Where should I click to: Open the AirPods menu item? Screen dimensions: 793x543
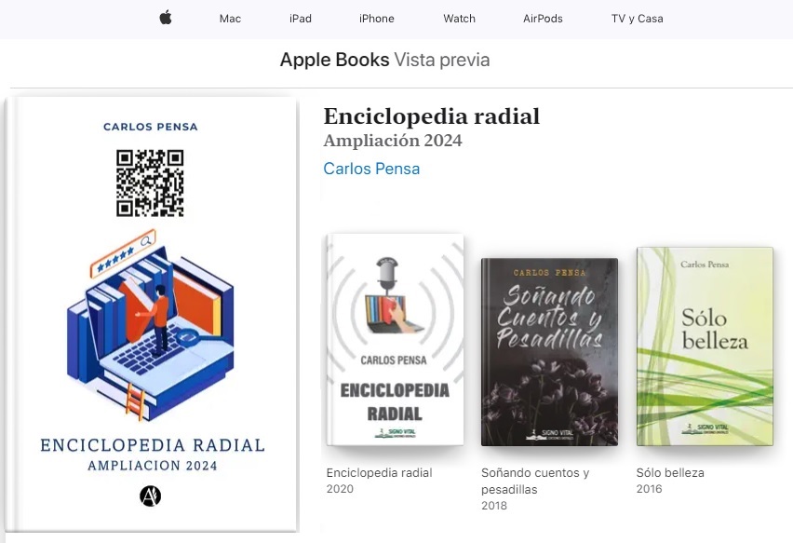tap(543, 19)
